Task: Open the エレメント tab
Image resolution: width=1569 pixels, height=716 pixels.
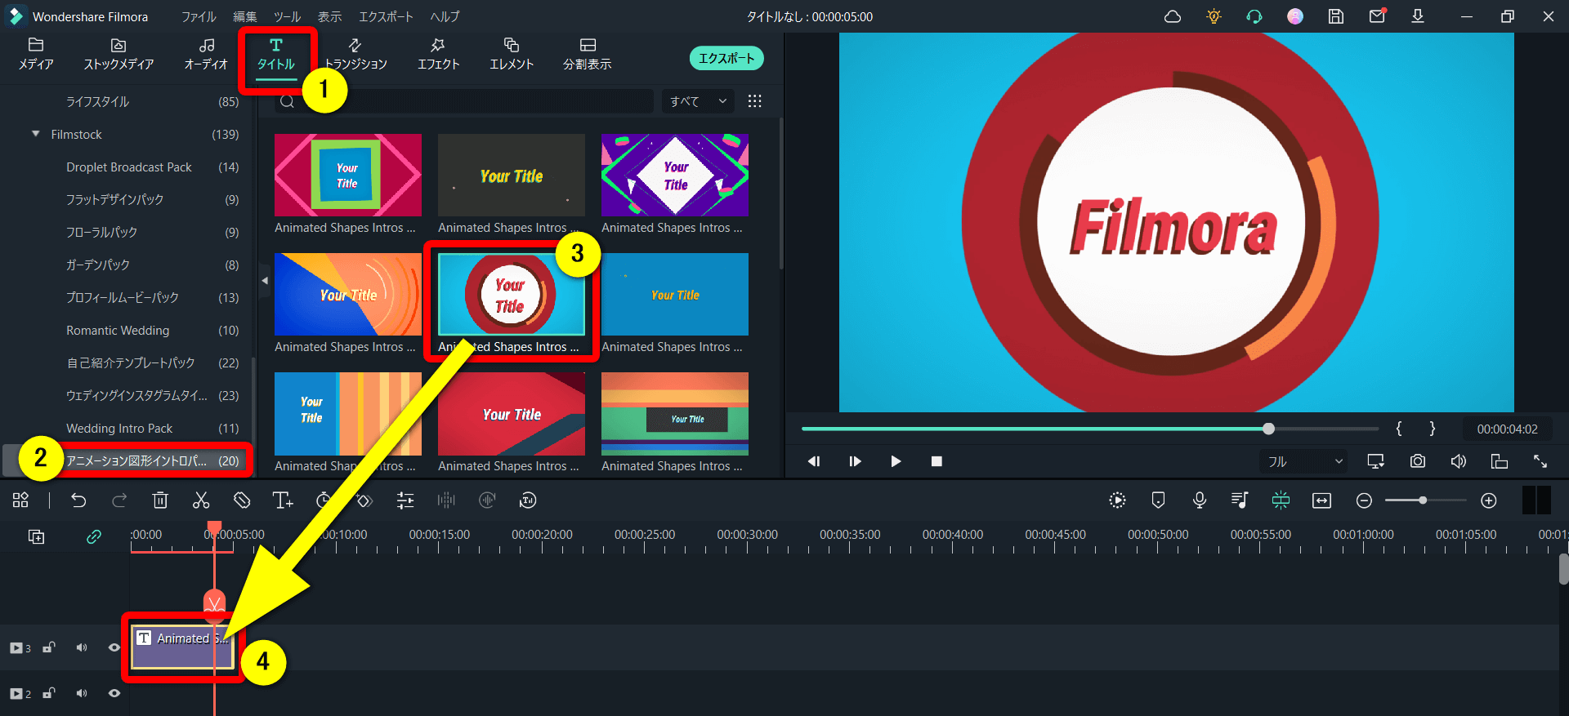Action: [512, 54]
